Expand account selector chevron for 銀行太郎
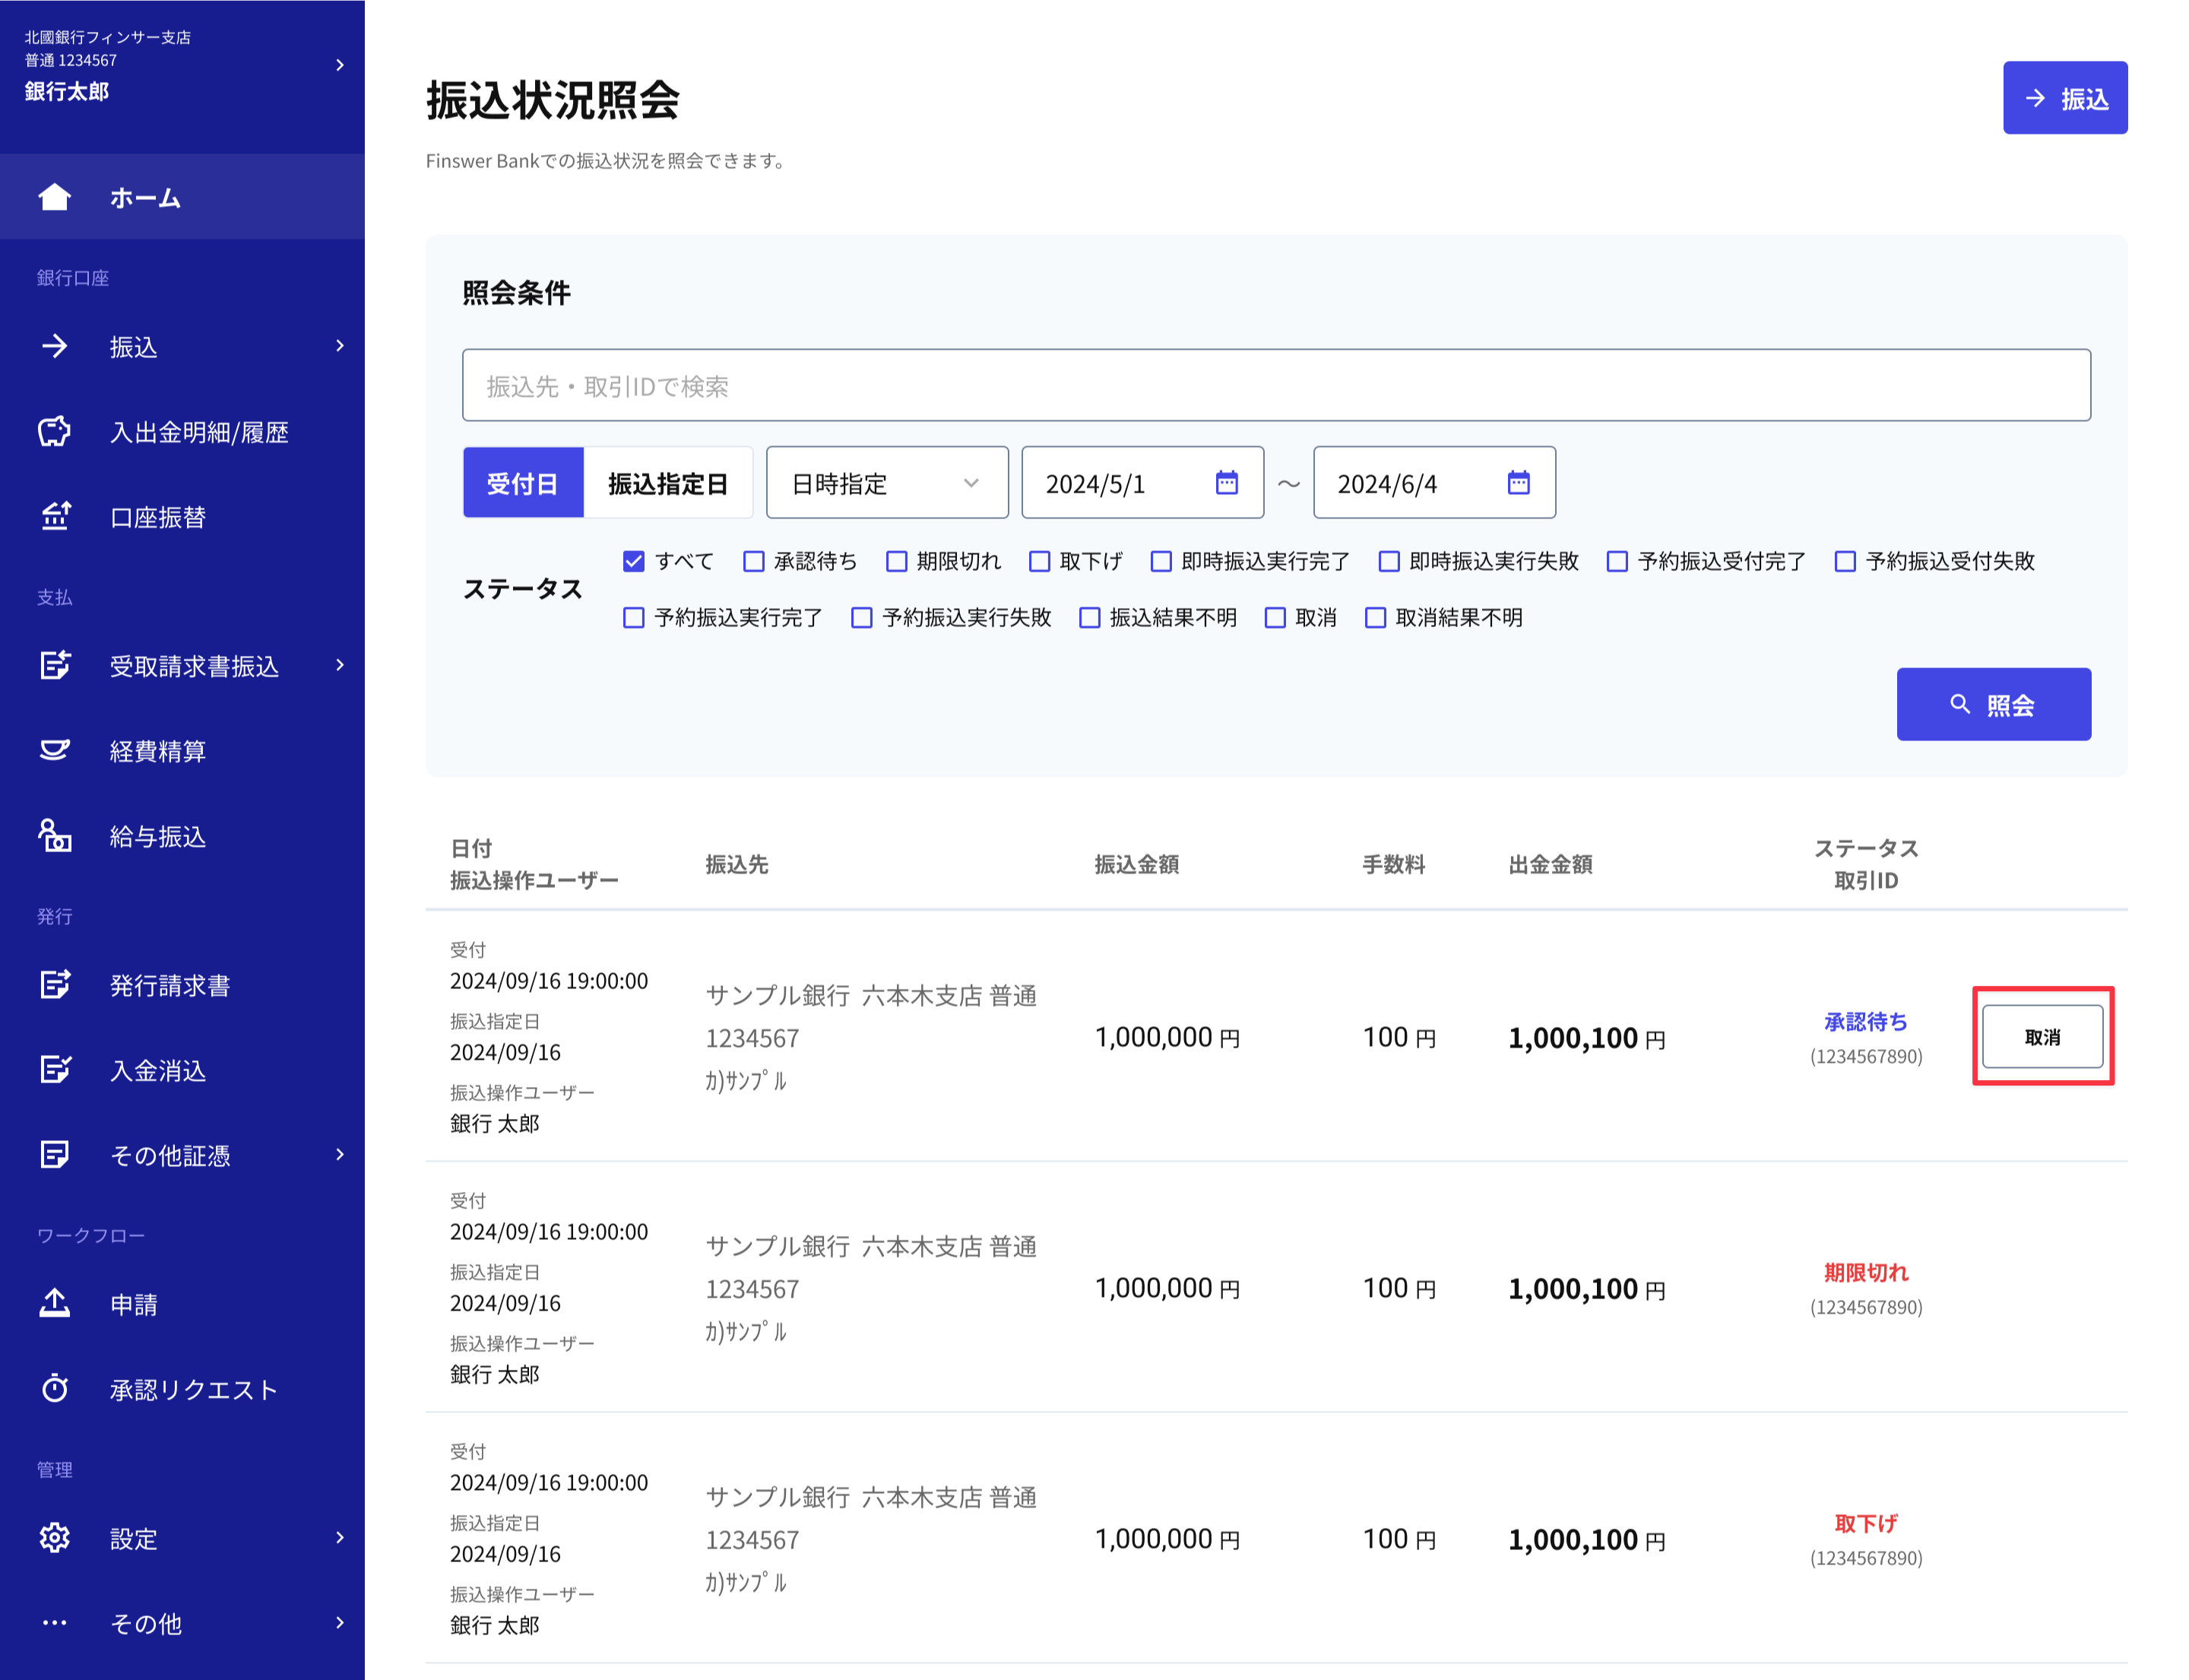Screen dimensions: 2189x1680 [340, 65]
